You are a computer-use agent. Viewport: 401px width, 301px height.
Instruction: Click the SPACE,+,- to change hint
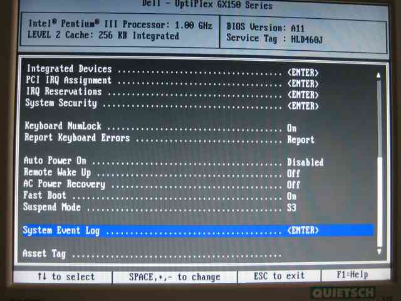coord(175,277)
